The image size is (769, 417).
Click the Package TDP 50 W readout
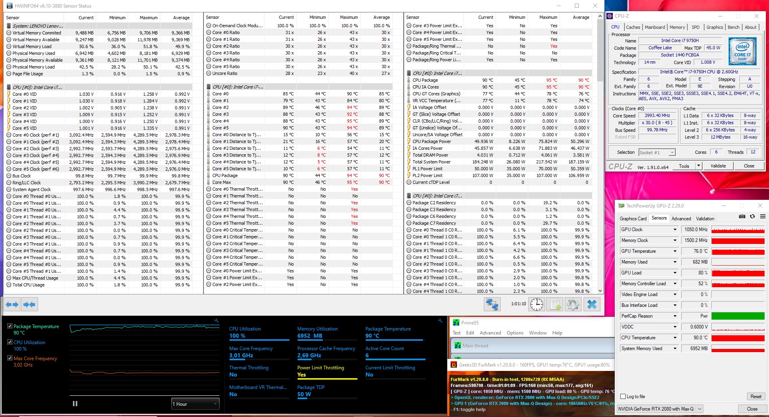[x=304, y=395]
